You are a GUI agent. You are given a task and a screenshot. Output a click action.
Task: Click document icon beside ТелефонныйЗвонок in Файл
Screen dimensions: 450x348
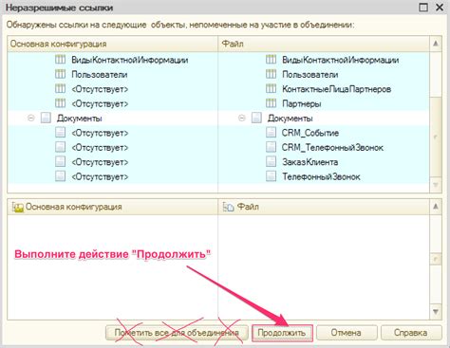(x=271, y=176)
